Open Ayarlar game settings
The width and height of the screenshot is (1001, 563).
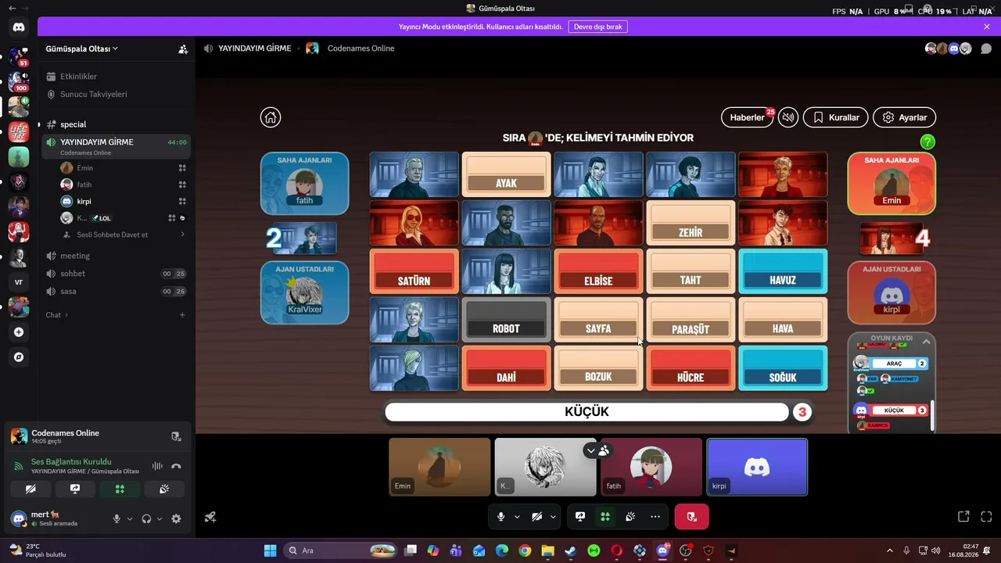click(904, 117)
